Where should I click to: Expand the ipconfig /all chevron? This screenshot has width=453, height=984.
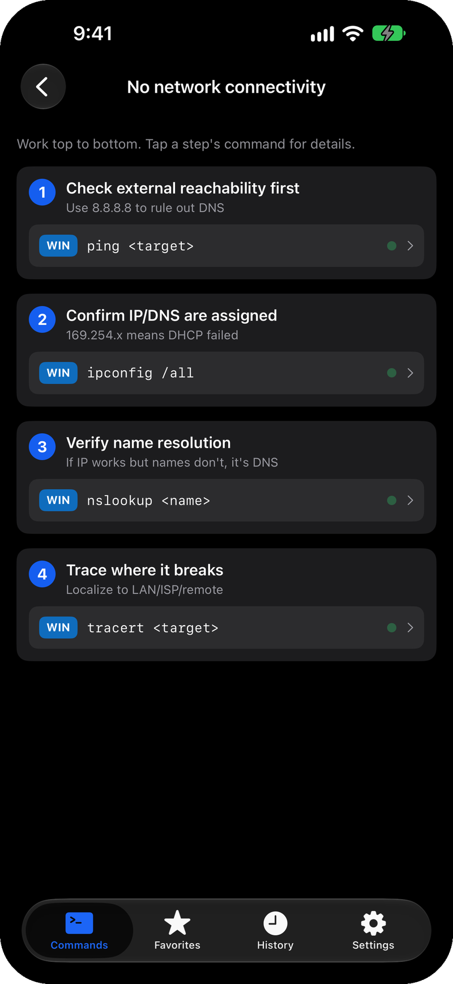tap(410, 373)
